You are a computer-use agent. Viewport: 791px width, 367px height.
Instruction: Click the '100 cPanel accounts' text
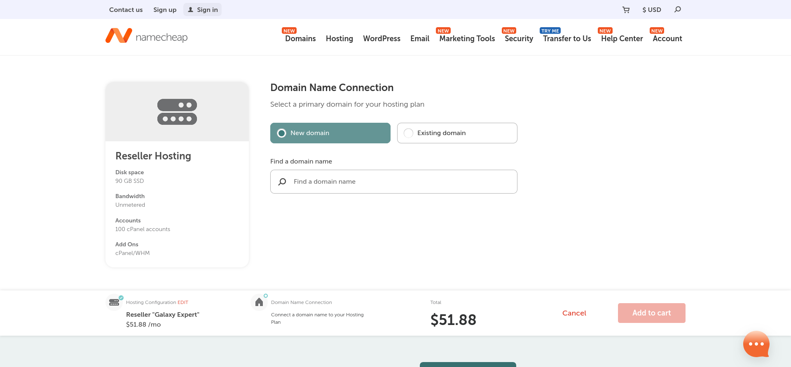pyautogui.click(x=143, y=229)
